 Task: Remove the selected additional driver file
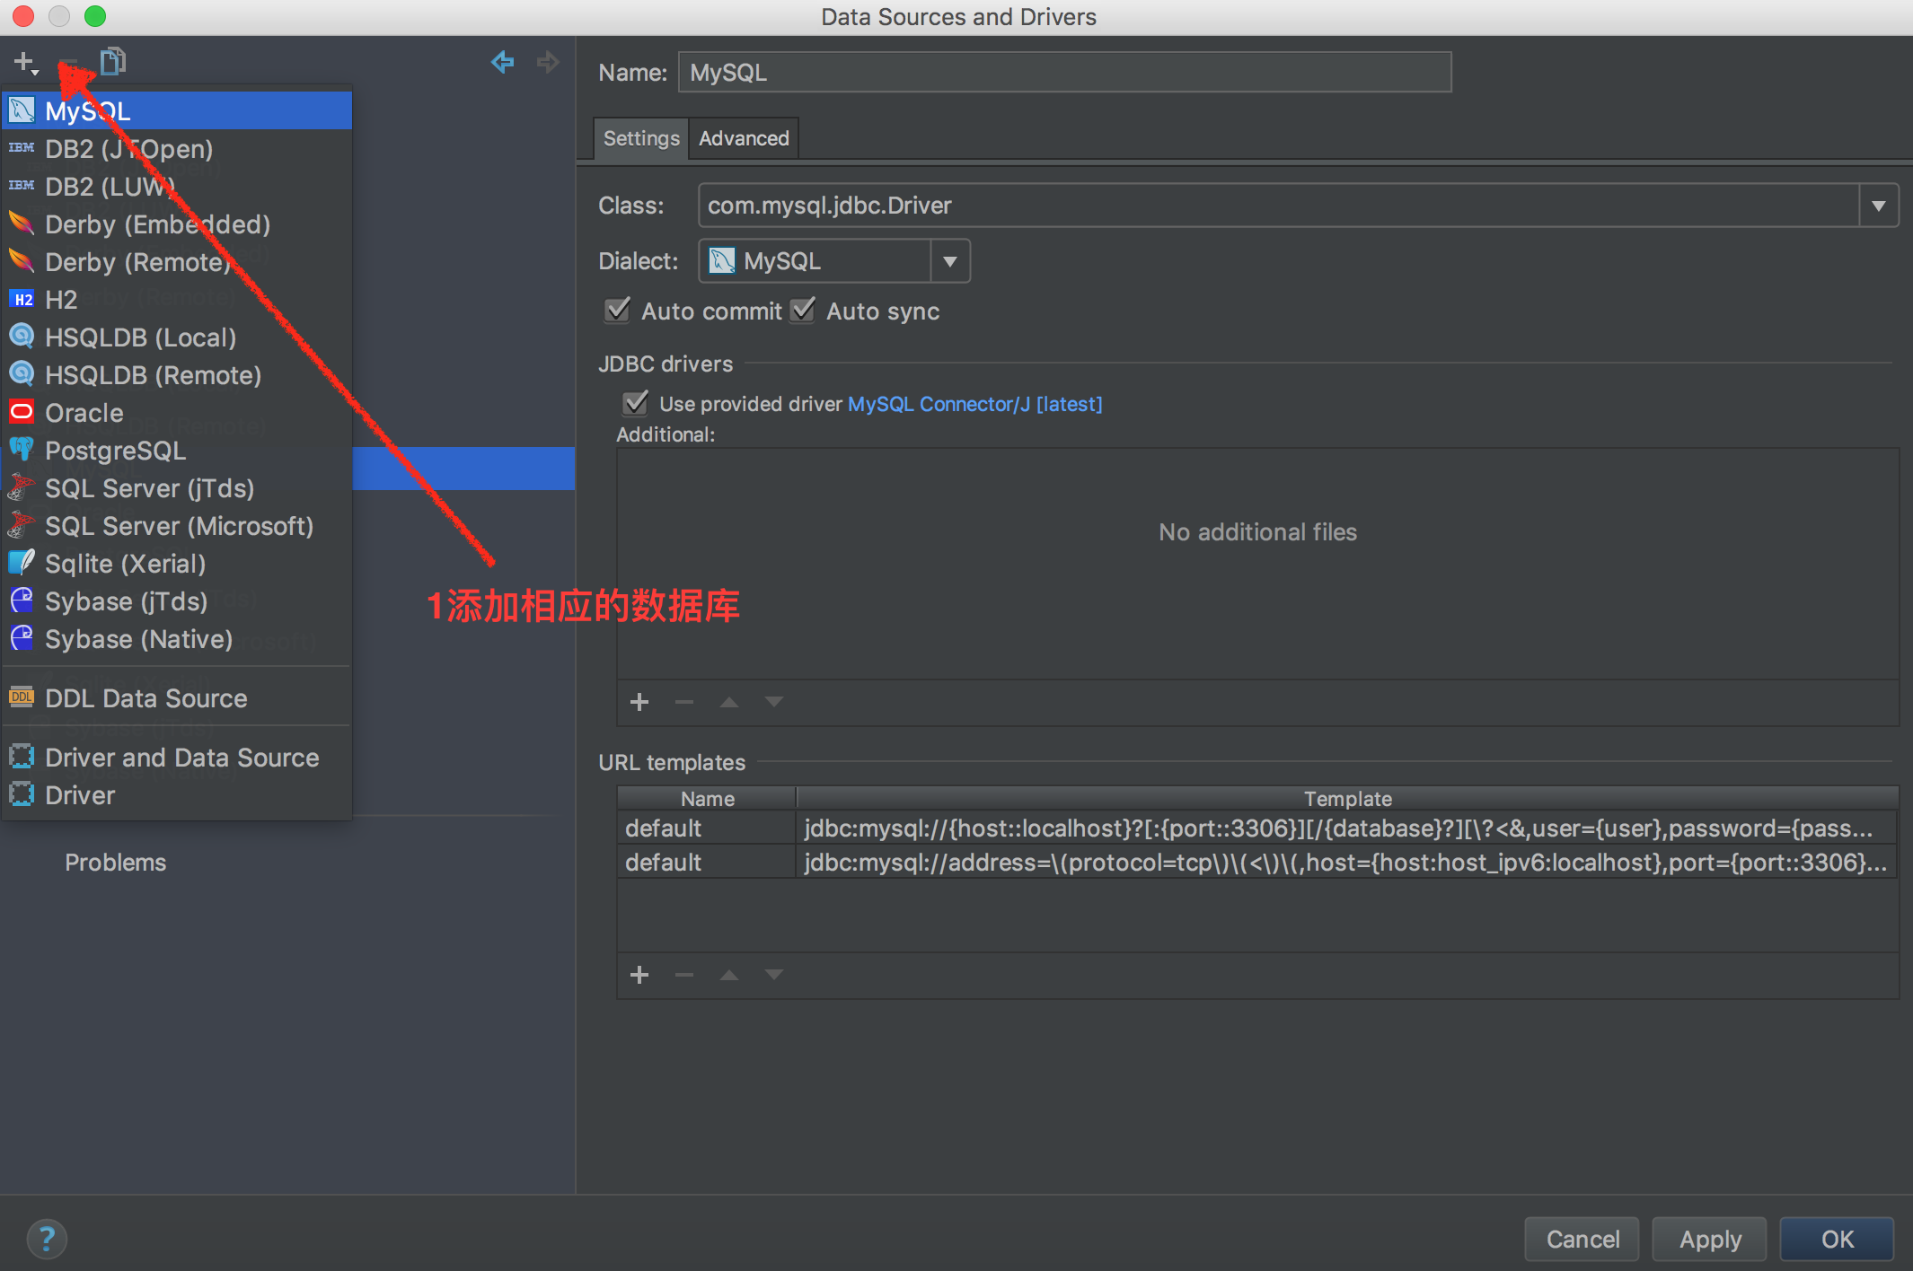tap(684, 702)
